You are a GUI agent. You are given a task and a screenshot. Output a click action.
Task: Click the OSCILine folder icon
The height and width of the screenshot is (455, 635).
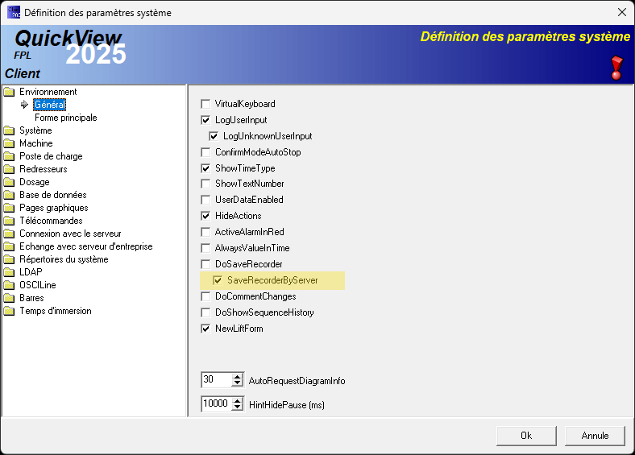tap(9, 285)
